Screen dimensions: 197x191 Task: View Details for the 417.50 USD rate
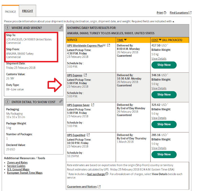point(159,59)
